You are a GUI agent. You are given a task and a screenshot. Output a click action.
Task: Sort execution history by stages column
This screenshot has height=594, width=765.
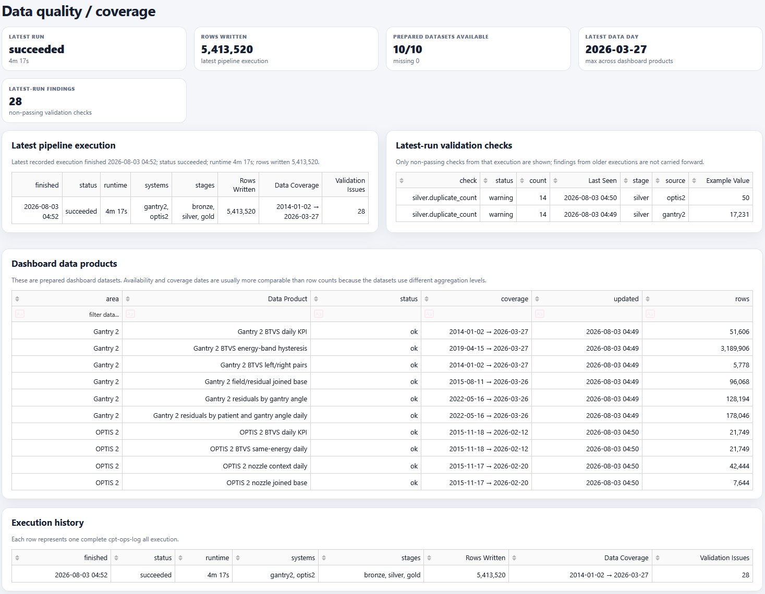click(324, 558)
